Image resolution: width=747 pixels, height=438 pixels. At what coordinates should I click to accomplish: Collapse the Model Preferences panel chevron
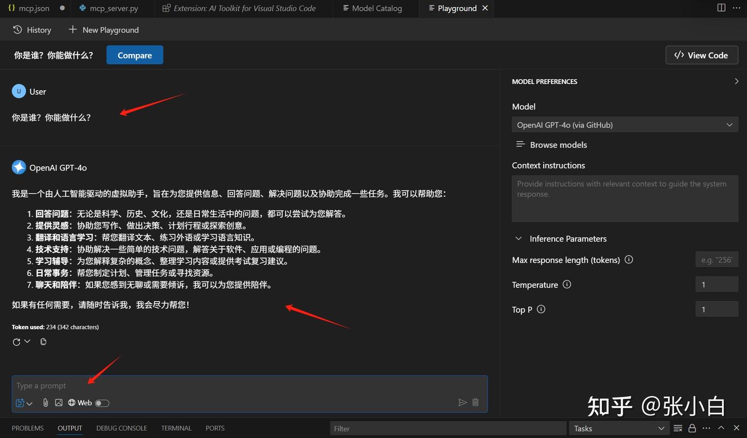pos(736,81)
